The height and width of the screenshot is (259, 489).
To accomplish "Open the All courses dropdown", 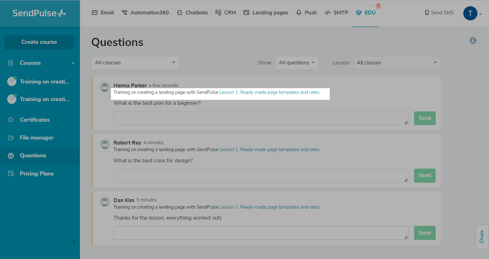I will click(135, 63).
